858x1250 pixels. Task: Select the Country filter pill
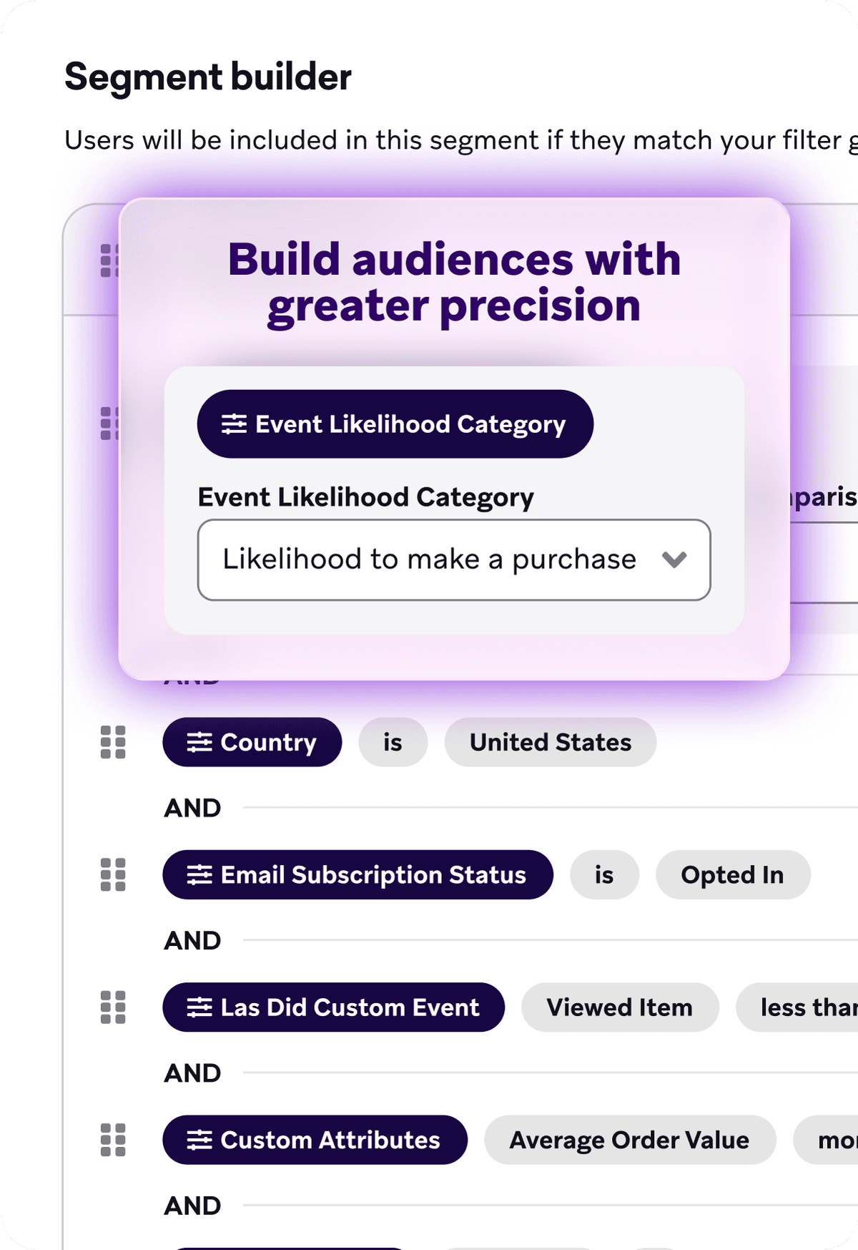click(x=252, y=742)
